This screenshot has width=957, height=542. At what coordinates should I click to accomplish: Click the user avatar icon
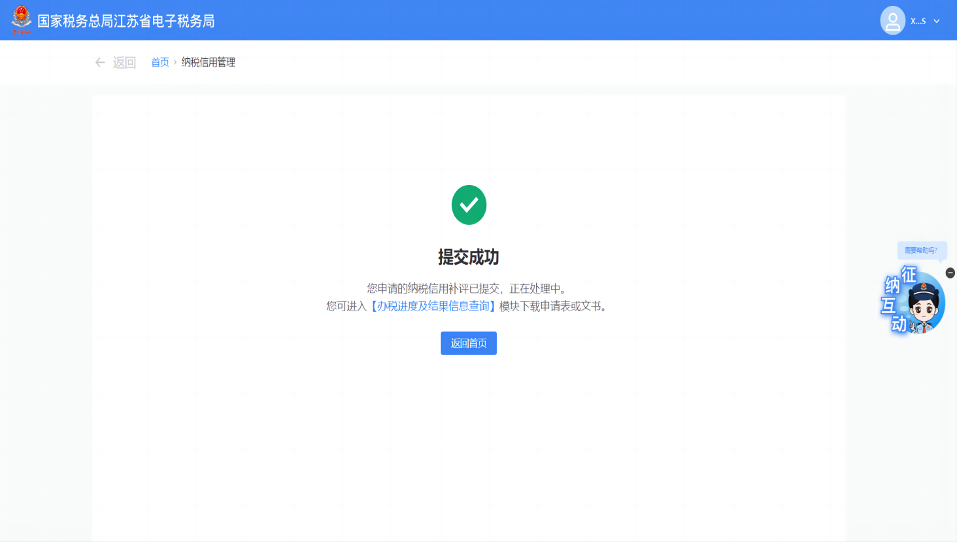[892, 20]
